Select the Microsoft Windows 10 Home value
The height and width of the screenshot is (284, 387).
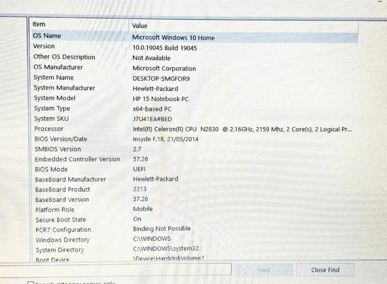click(x=173, y=37)
